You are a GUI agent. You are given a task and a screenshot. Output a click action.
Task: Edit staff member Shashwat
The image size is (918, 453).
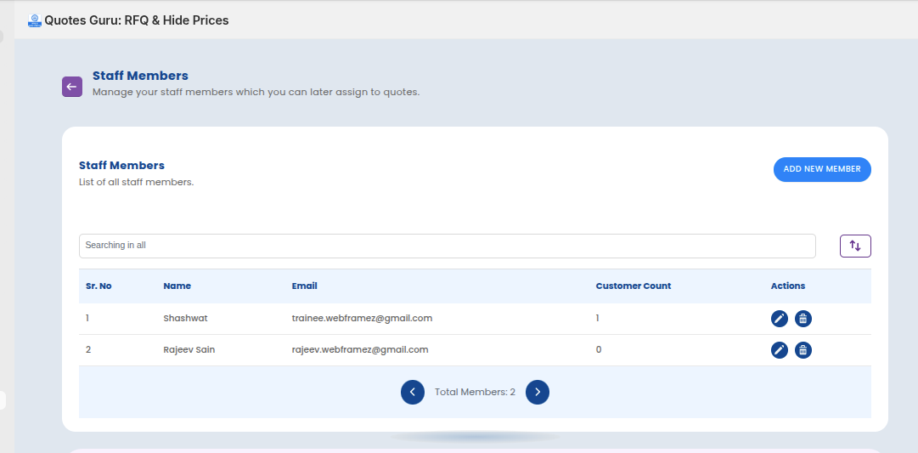[779, 319]
